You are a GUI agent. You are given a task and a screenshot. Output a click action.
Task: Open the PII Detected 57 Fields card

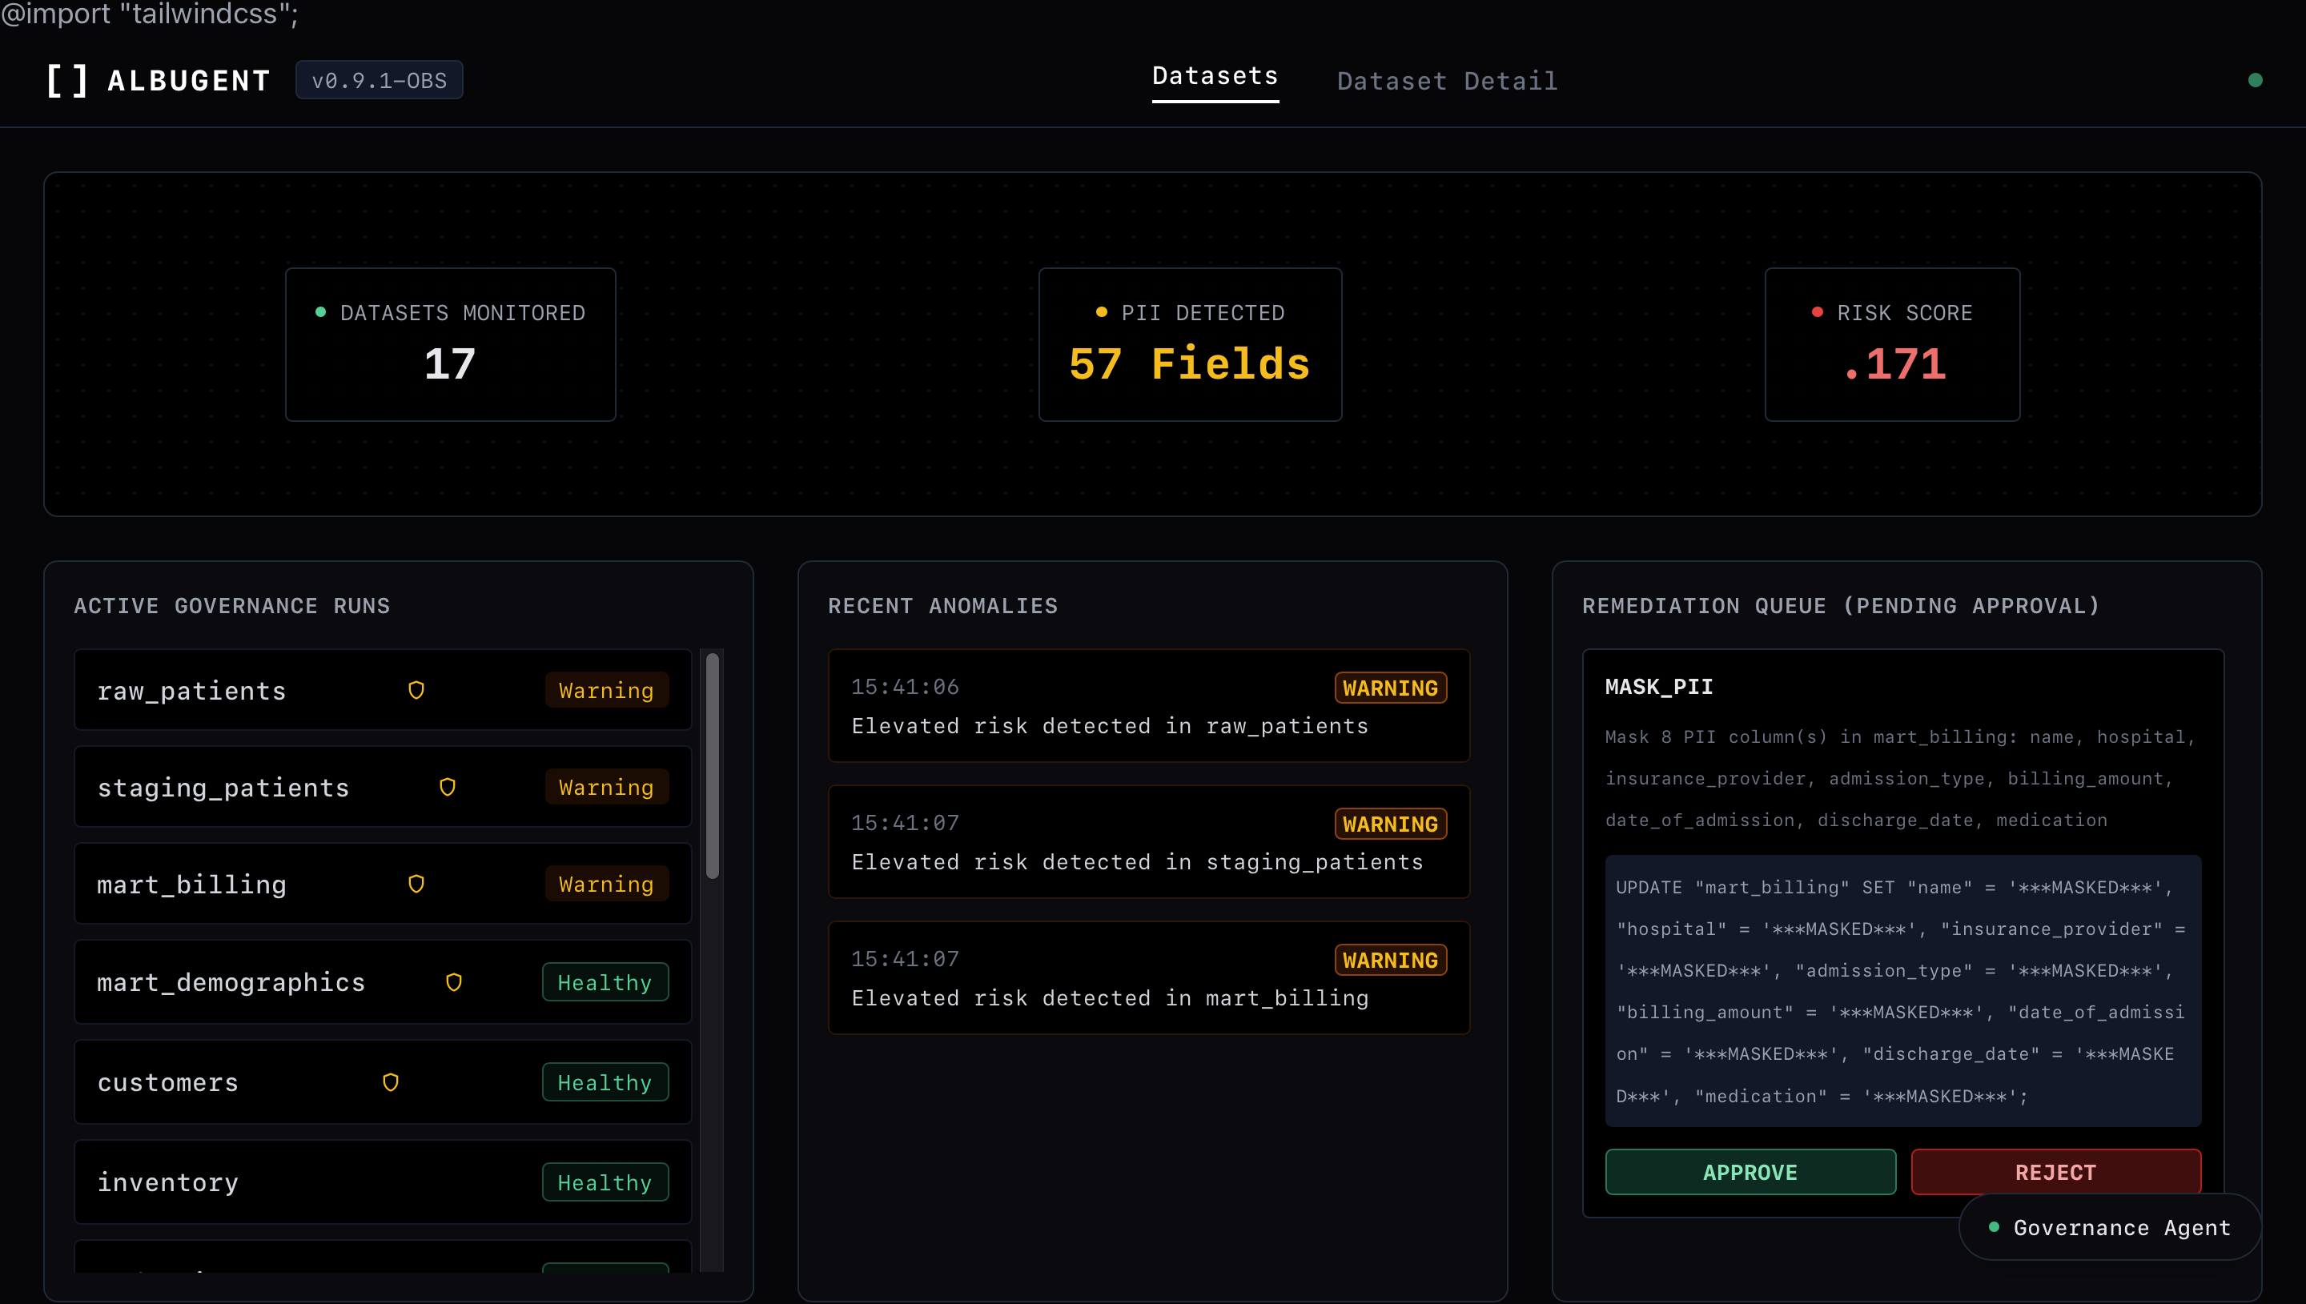(1189, 344)
